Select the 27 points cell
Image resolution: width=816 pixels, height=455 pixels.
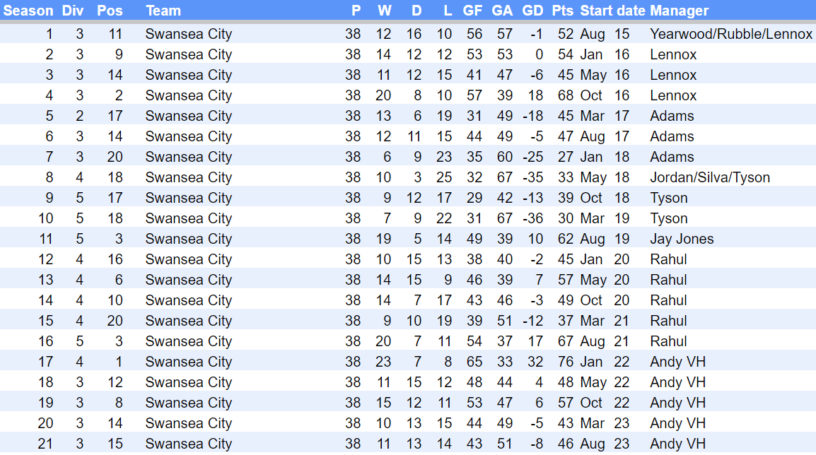(x=565, y=157)
